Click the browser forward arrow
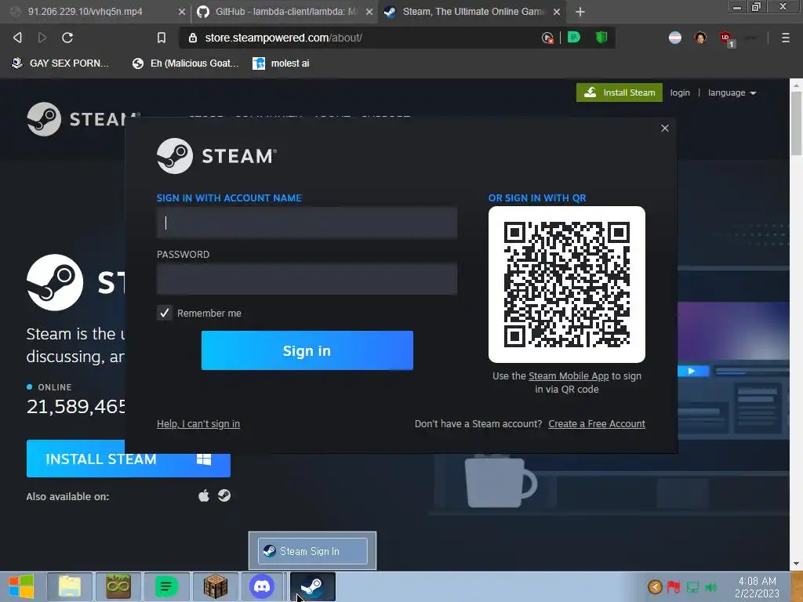 [x=42, y=38]
